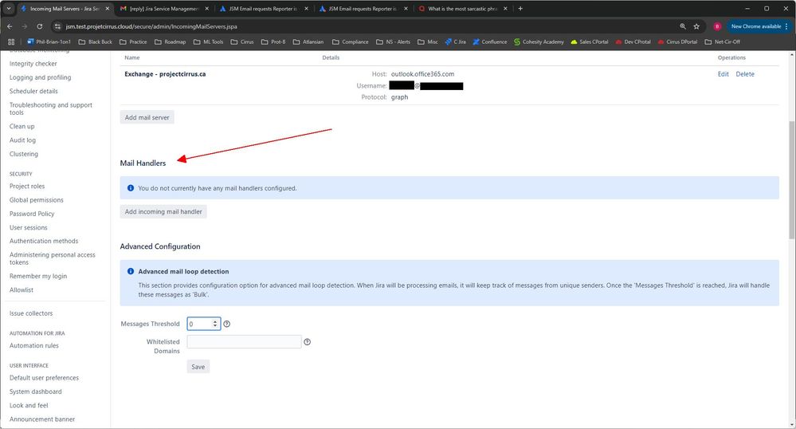Open Password Policy in the sidebar
Viewport: 796px width, 429px height.
32,214
